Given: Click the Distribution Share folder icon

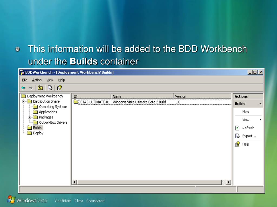Looking at the screenshot, I should pyautogui.click(x=29, y=101).
